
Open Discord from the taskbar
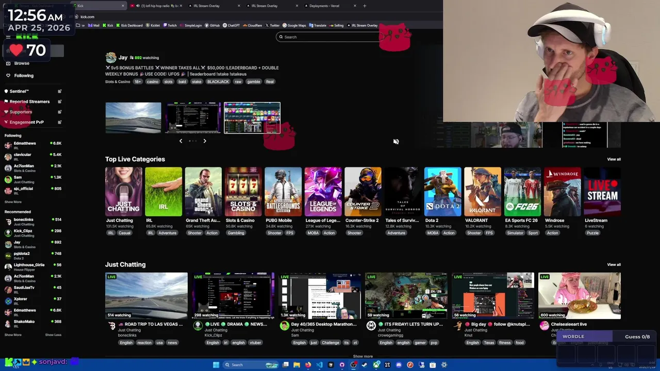coord(399,365)
